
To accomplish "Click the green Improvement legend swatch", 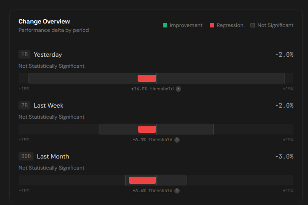I will [165, 25].
